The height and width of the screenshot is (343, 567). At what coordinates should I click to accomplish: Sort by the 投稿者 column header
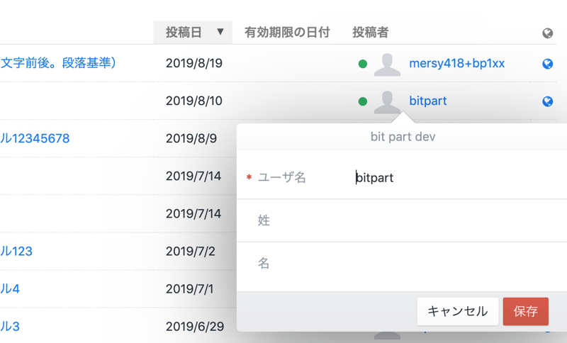tap(370, 33)
